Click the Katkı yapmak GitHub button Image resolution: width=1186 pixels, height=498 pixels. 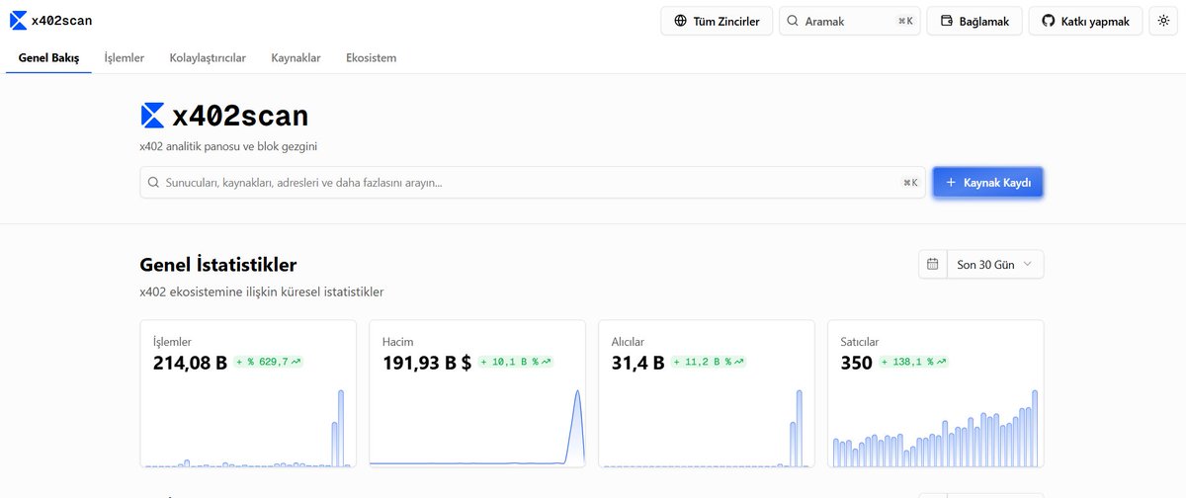pyautogui.click(x=1085, y=21)
